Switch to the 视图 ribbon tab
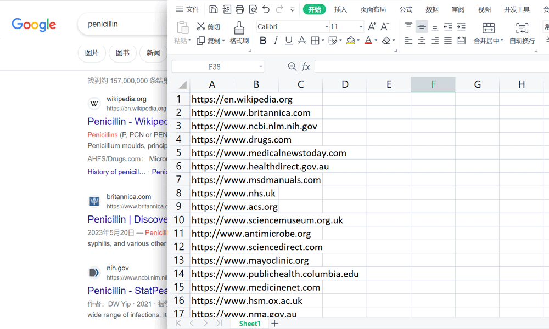This screenshot has height=329, width=549. click(484, 9)
